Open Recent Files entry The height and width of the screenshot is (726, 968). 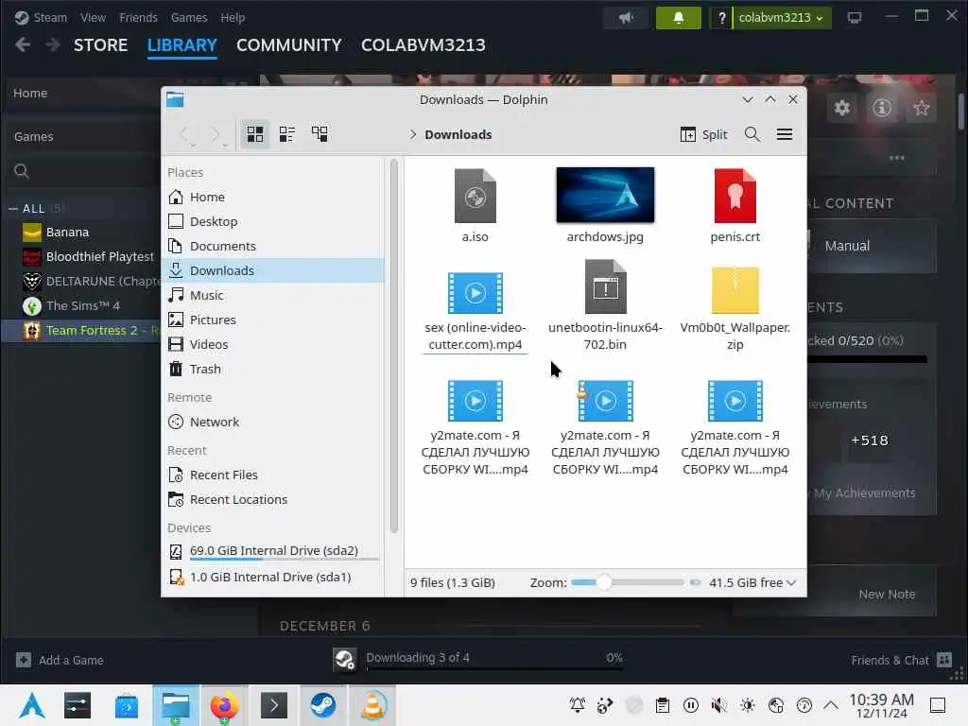point(273,475)
